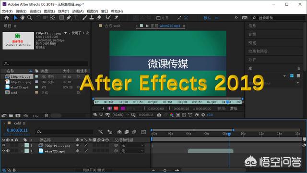This screenshot has width=307, height=173.
Task: Expand layer 1 properties triangle
Action: tap(22, 145)
